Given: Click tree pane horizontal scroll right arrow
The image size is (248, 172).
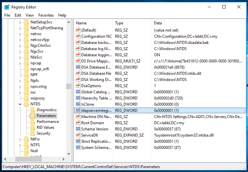Looking at the screenshot, I should [x=63, y=159].
